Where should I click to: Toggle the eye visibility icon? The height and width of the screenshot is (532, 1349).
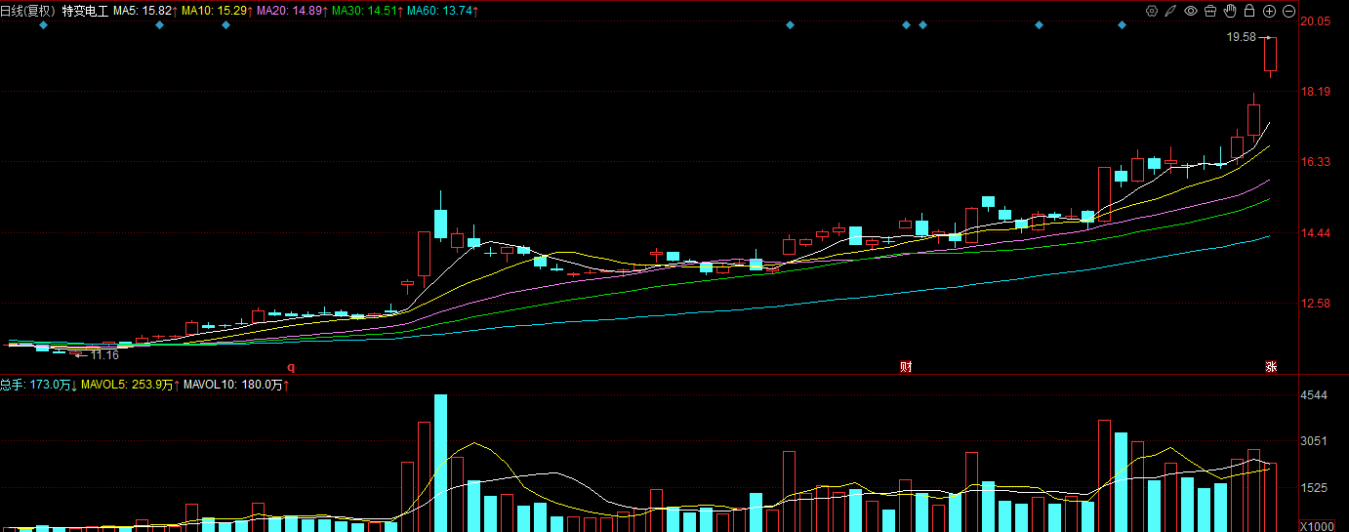coord(1191,11)
